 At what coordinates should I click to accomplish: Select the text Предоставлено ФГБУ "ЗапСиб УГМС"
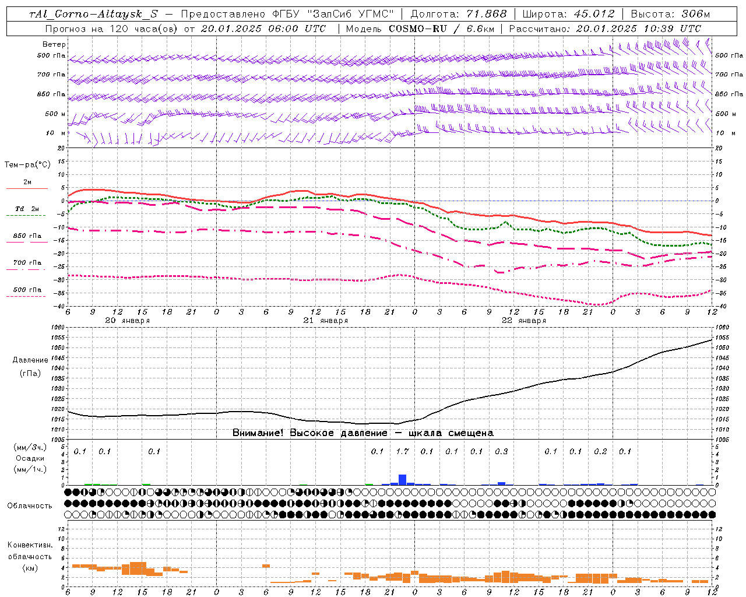(x=288, y=14)
